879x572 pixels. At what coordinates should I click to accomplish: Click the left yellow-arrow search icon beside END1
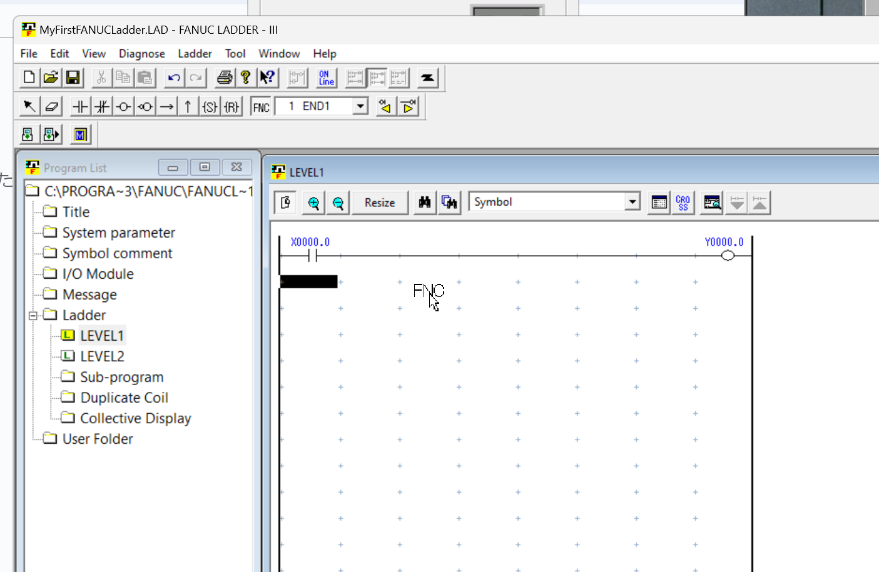tap(385, 106)
